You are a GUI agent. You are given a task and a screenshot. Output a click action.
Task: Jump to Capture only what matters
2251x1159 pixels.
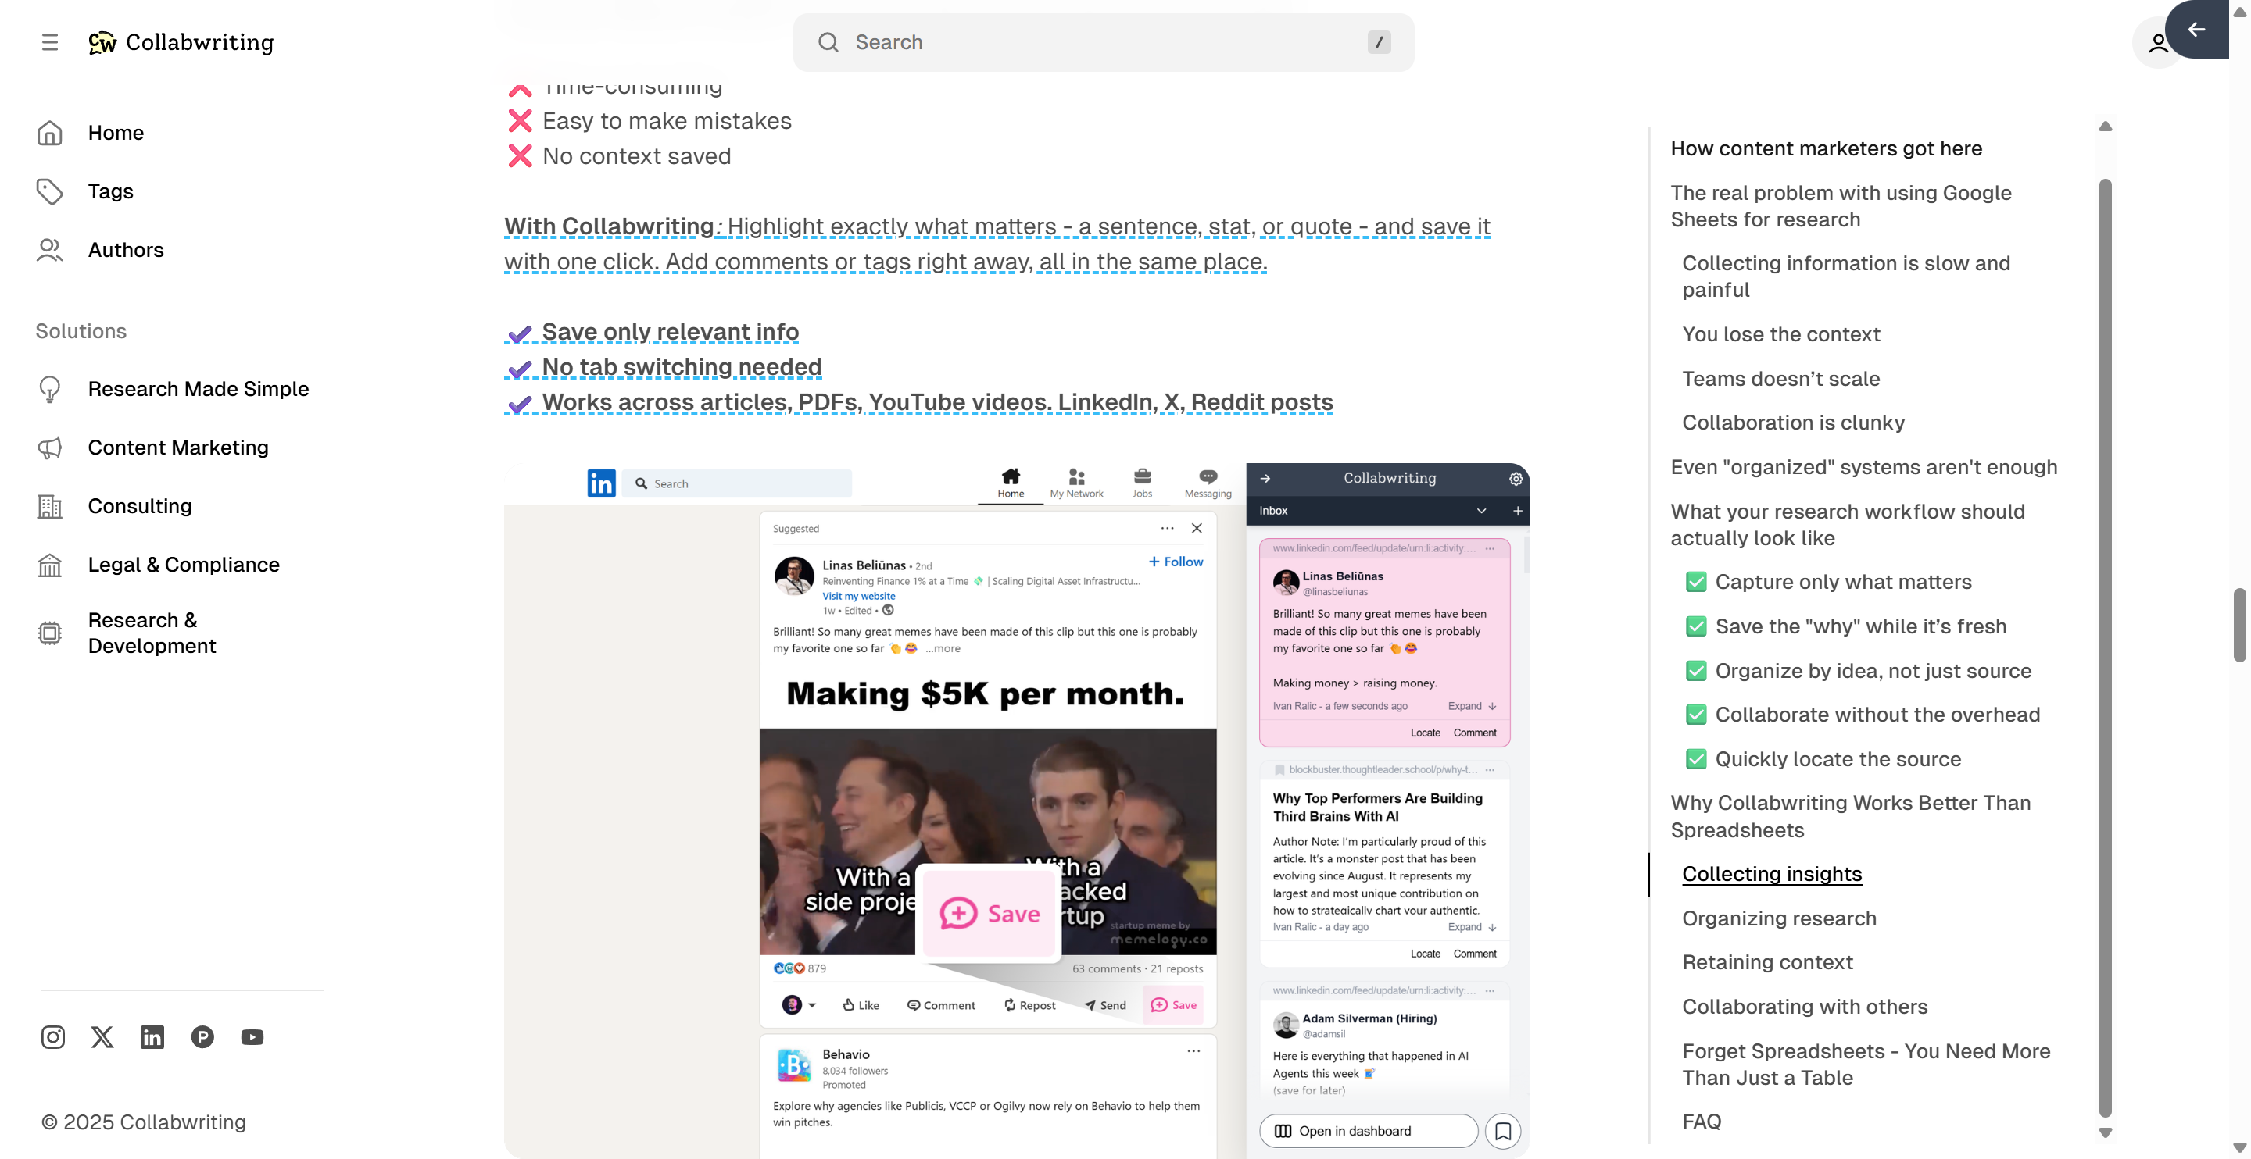pyautogui.click(x=1843, y=582)
